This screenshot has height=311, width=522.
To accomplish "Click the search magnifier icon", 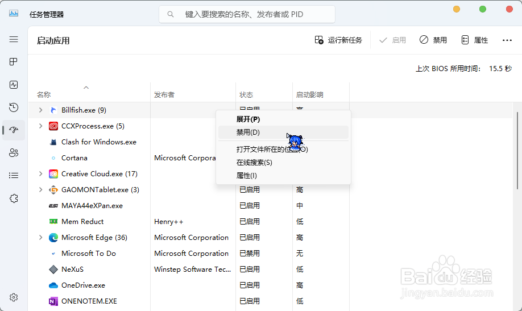I will (171, 14).
